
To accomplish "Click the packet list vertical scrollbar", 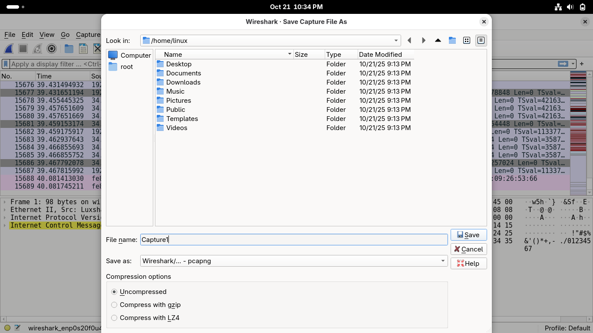I will point(589,130).
